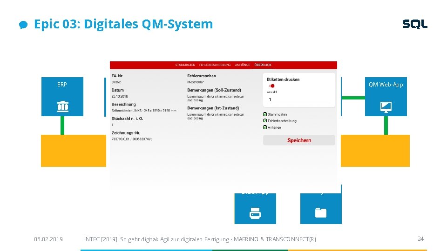Click the Zeichnungs-Nr. value text
Image resolution: width=447 pixels, height=251 pixels.
click(x=132, y=139)
